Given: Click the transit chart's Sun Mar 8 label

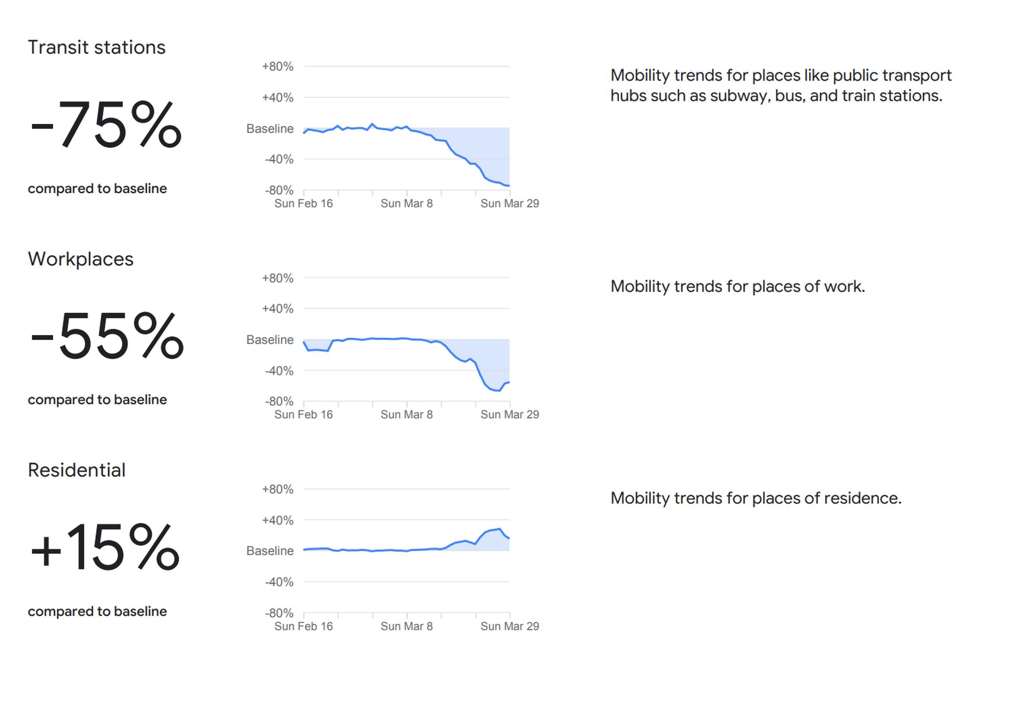Looking at the screenshot, I should [x=406, y=203].
